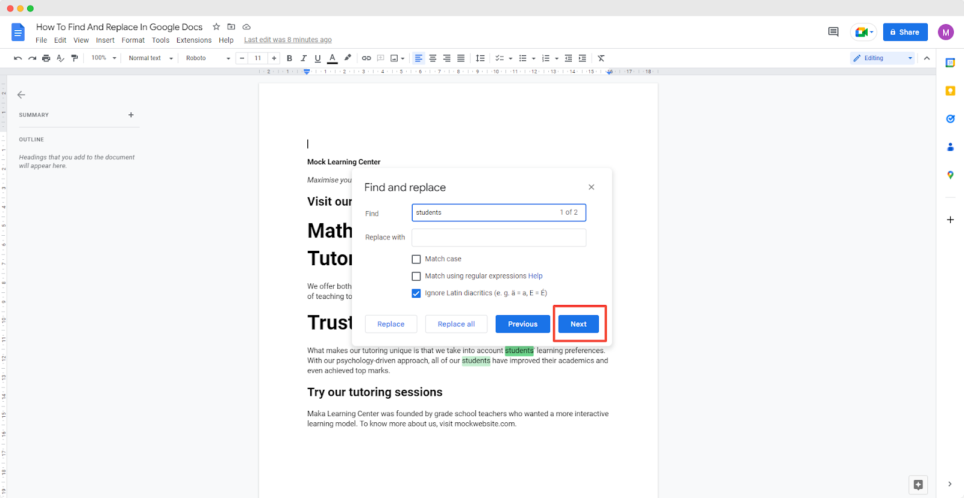Viewport: 964px width, 498px height.
Task: Open Contacts in the side panel
Action: click(x=950, y=147)
